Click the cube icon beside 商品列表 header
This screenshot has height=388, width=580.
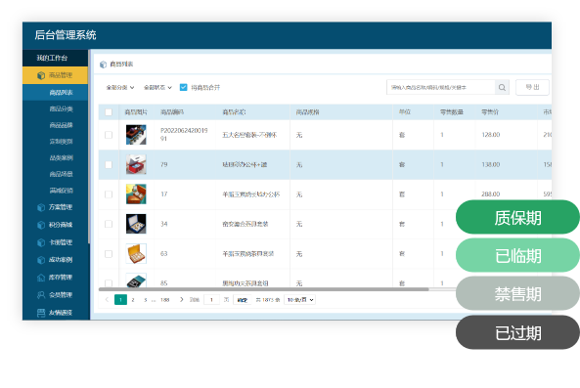(104, 65)
